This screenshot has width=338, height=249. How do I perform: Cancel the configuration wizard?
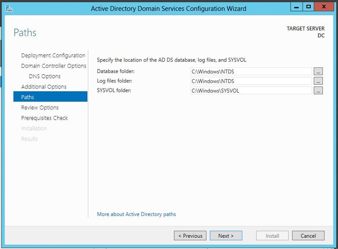tap(308, 236)
